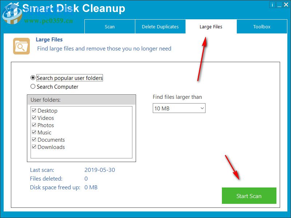Uncheck the Videos folder checkbox
This screenshot has width=291, height=218.
point(34,118)
